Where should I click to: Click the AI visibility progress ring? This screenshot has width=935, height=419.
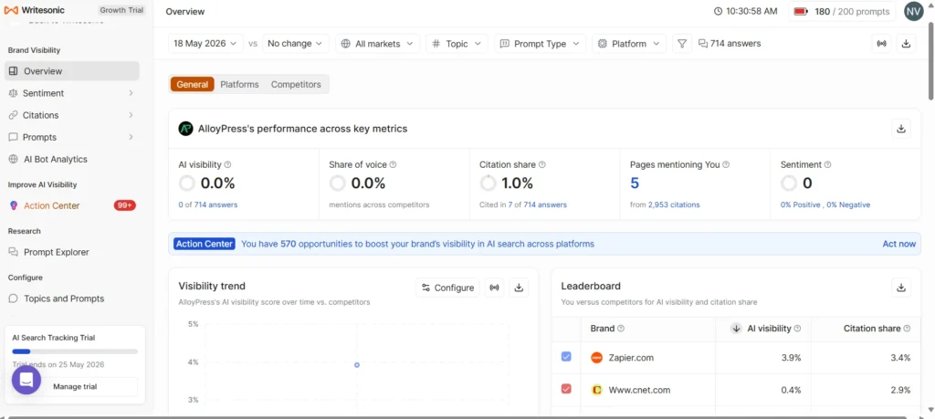[x=186, y=183]
